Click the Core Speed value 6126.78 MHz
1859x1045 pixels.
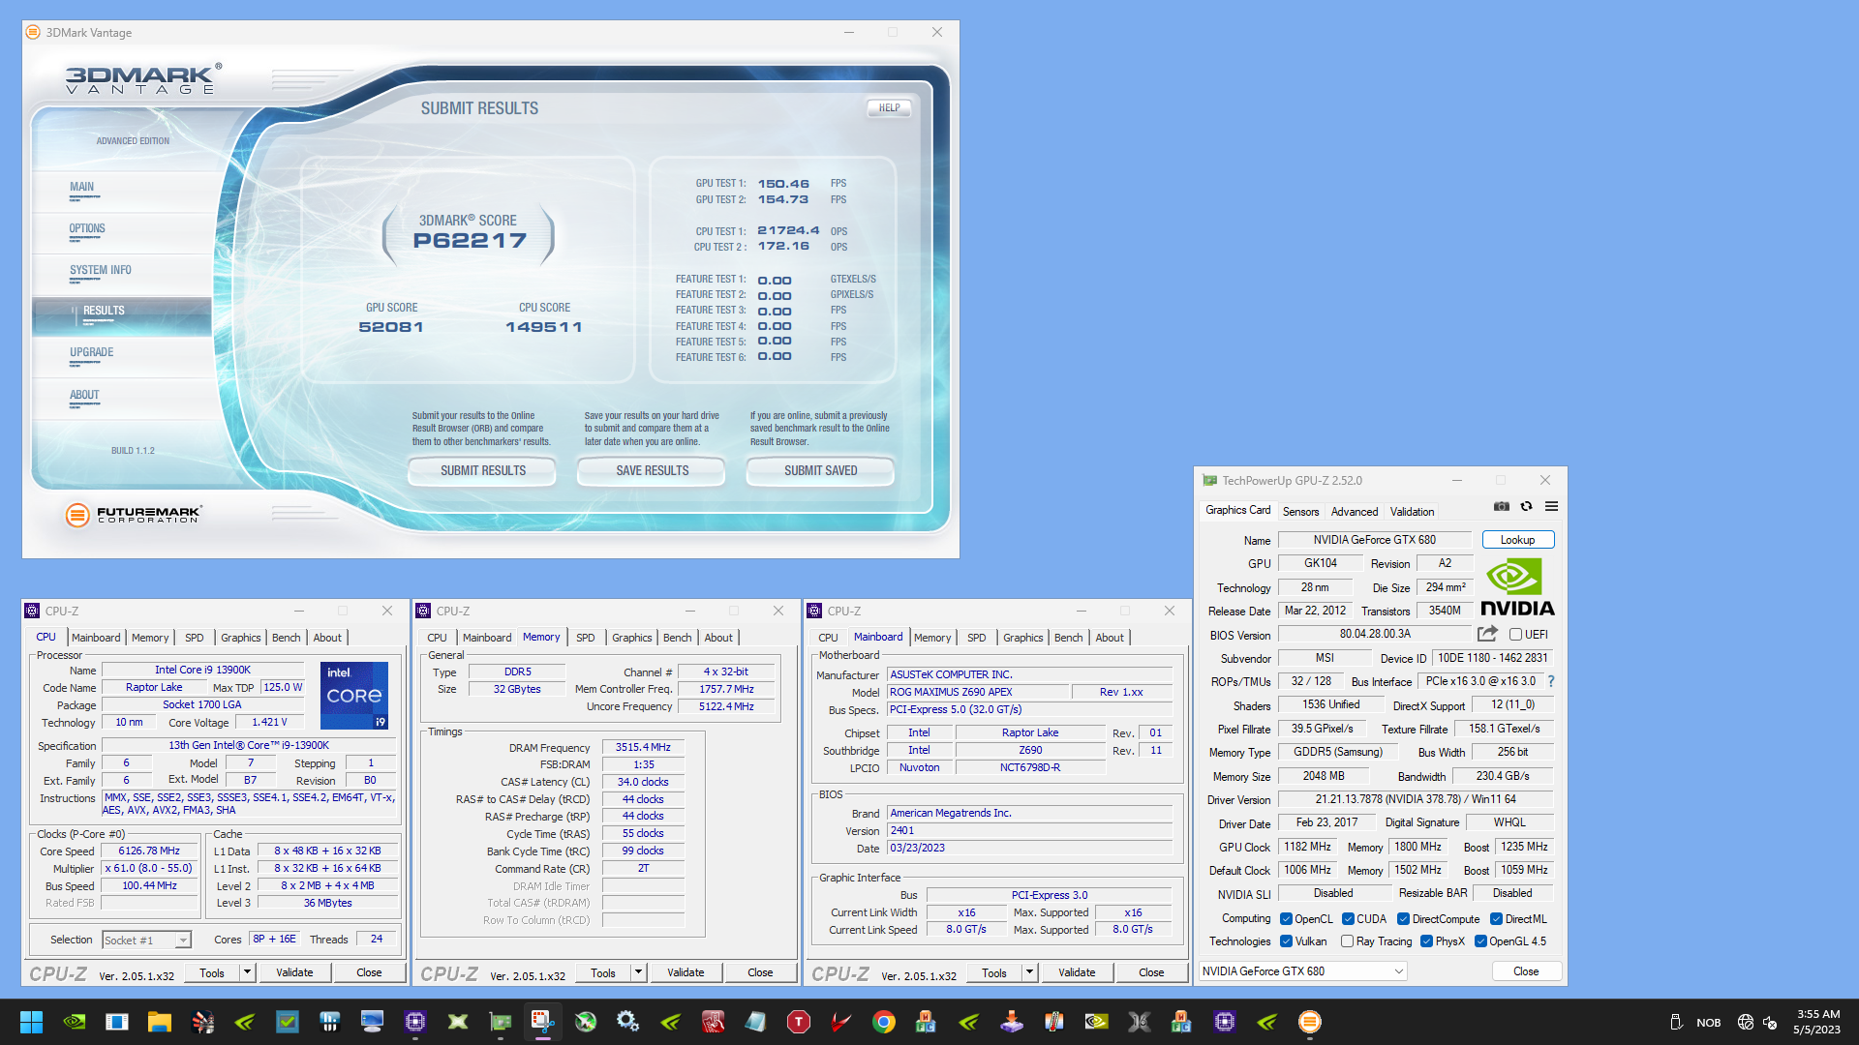[x=149, y=851]
